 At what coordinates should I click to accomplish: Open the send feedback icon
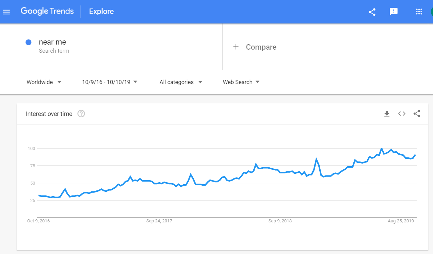394,12
